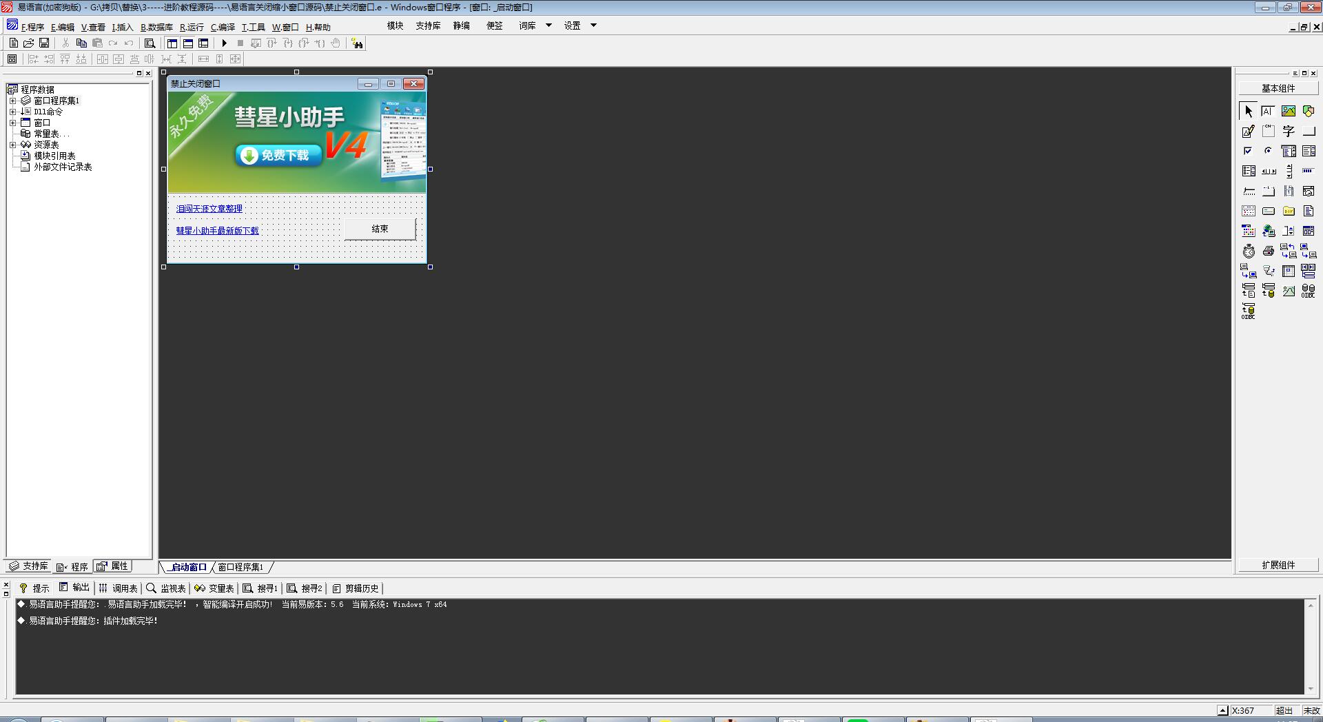Open the 输出 output tab
The height and width of the screenshot is (722, 1323).
74,588
